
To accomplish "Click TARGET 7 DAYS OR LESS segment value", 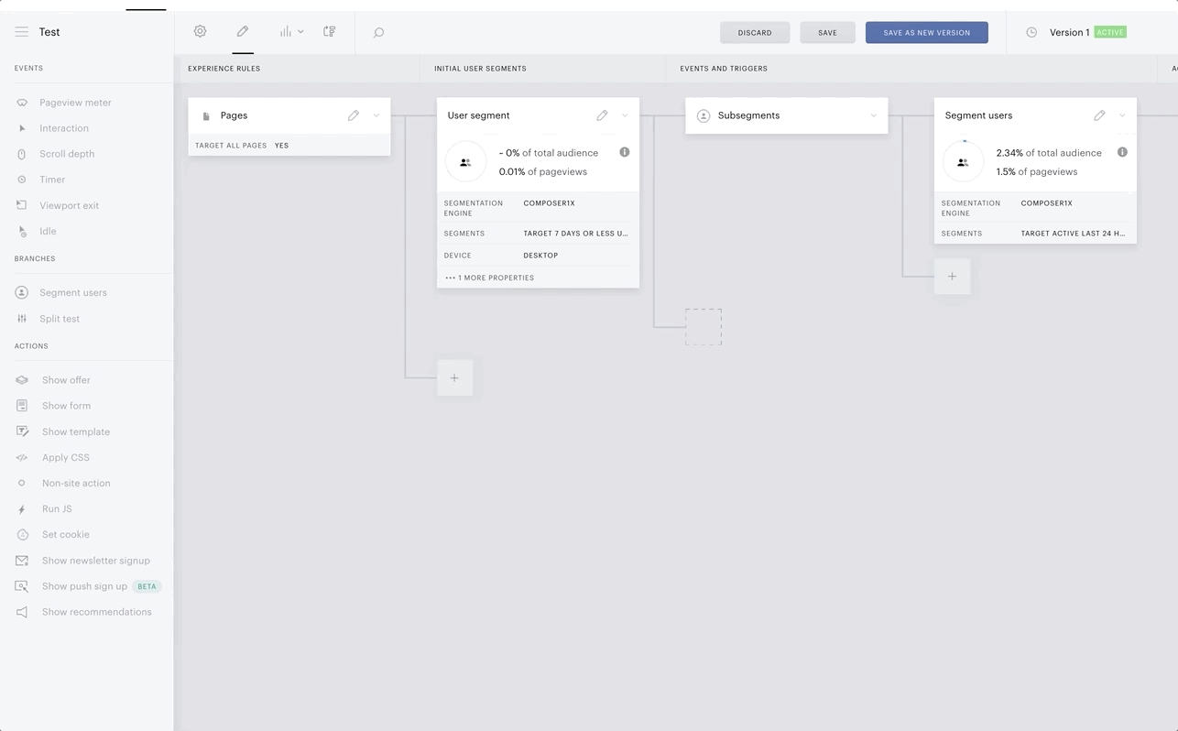I will pos(575,234).
